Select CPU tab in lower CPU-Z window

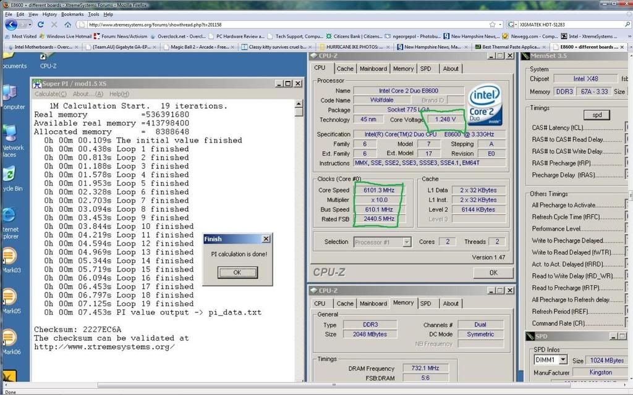[320, 304]
